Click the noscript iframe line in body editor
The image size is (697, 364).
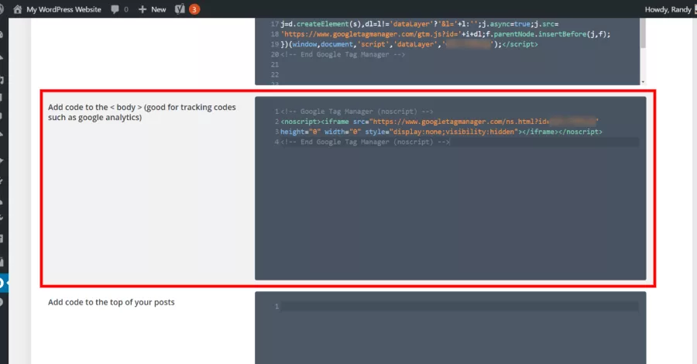[x=440, y=122]
